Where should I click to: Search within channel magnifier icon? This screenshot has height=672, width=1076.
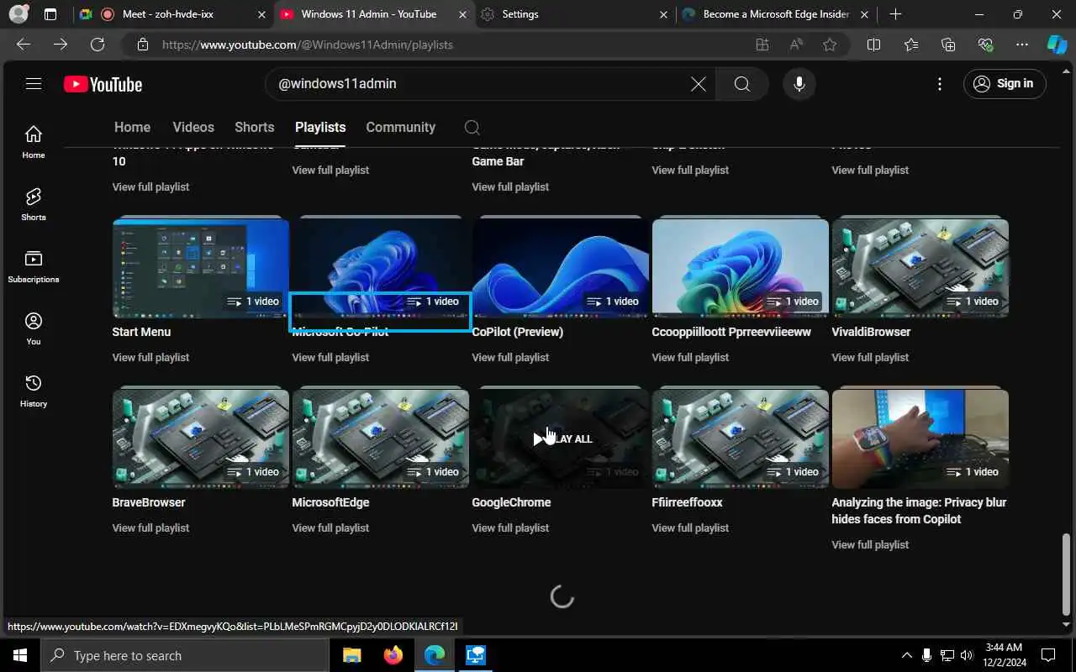(472, 127)
